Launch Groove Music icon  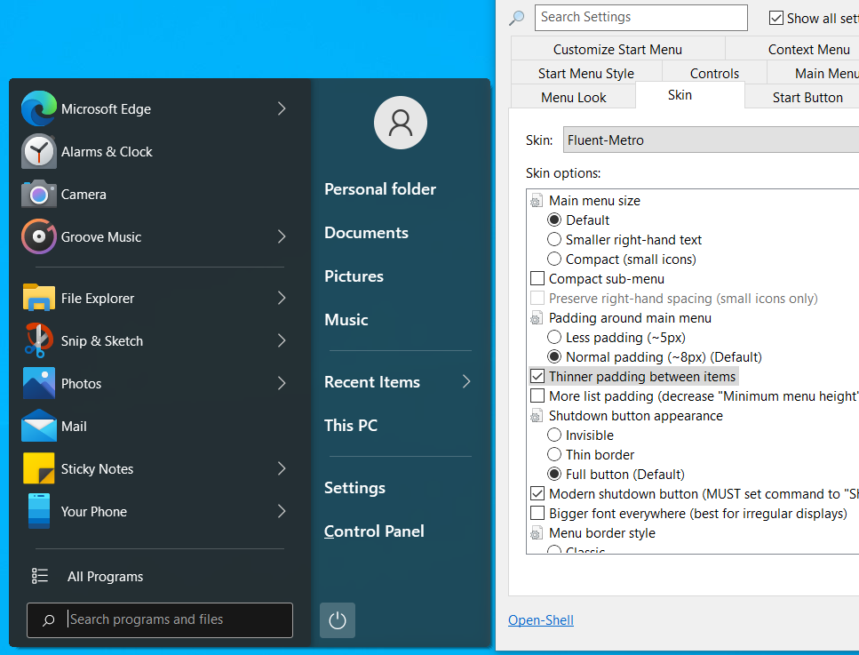point(39,236)
